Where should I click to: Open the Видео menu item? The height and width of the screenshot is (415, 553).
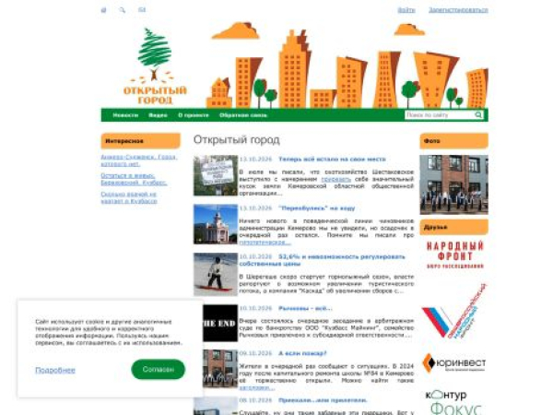(158, 115)
